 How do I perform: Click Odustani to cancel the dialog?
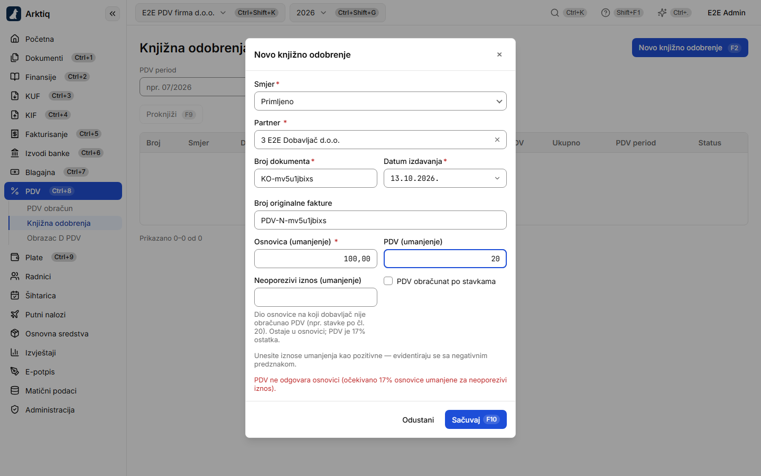(418, 420)
